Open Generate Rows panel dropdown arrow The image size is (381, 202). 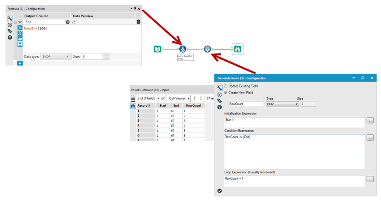click(x=354, y=78)
